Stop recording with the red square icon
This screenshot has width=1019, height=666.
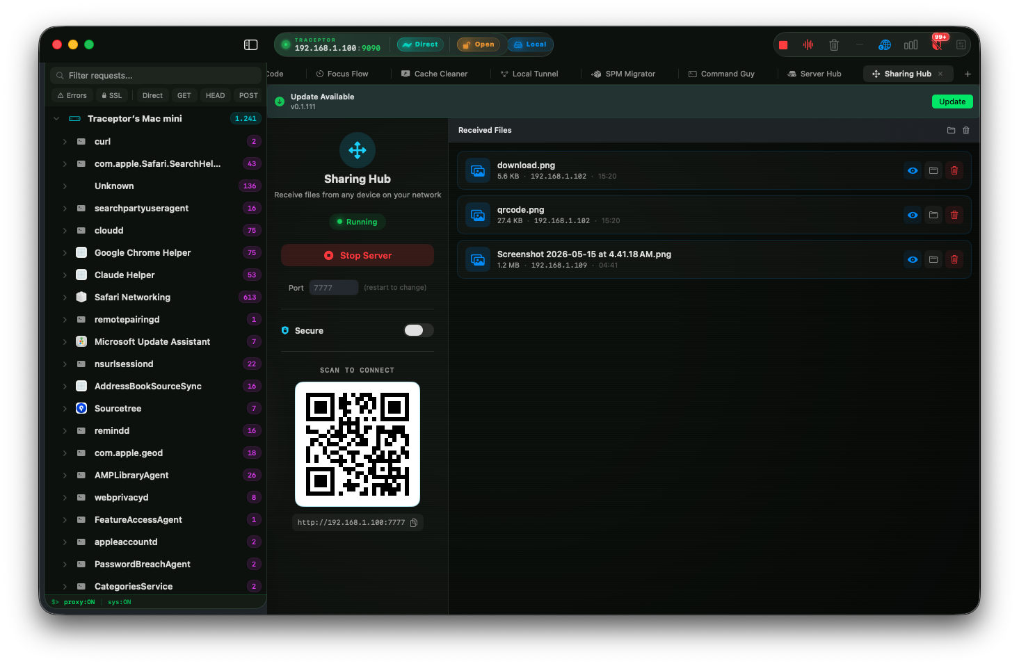[783, 45]
